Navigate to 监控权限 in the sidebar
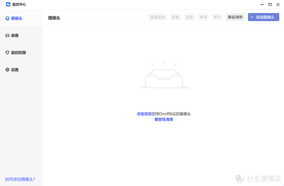284x186 pixels. click(x=18, y=52)
